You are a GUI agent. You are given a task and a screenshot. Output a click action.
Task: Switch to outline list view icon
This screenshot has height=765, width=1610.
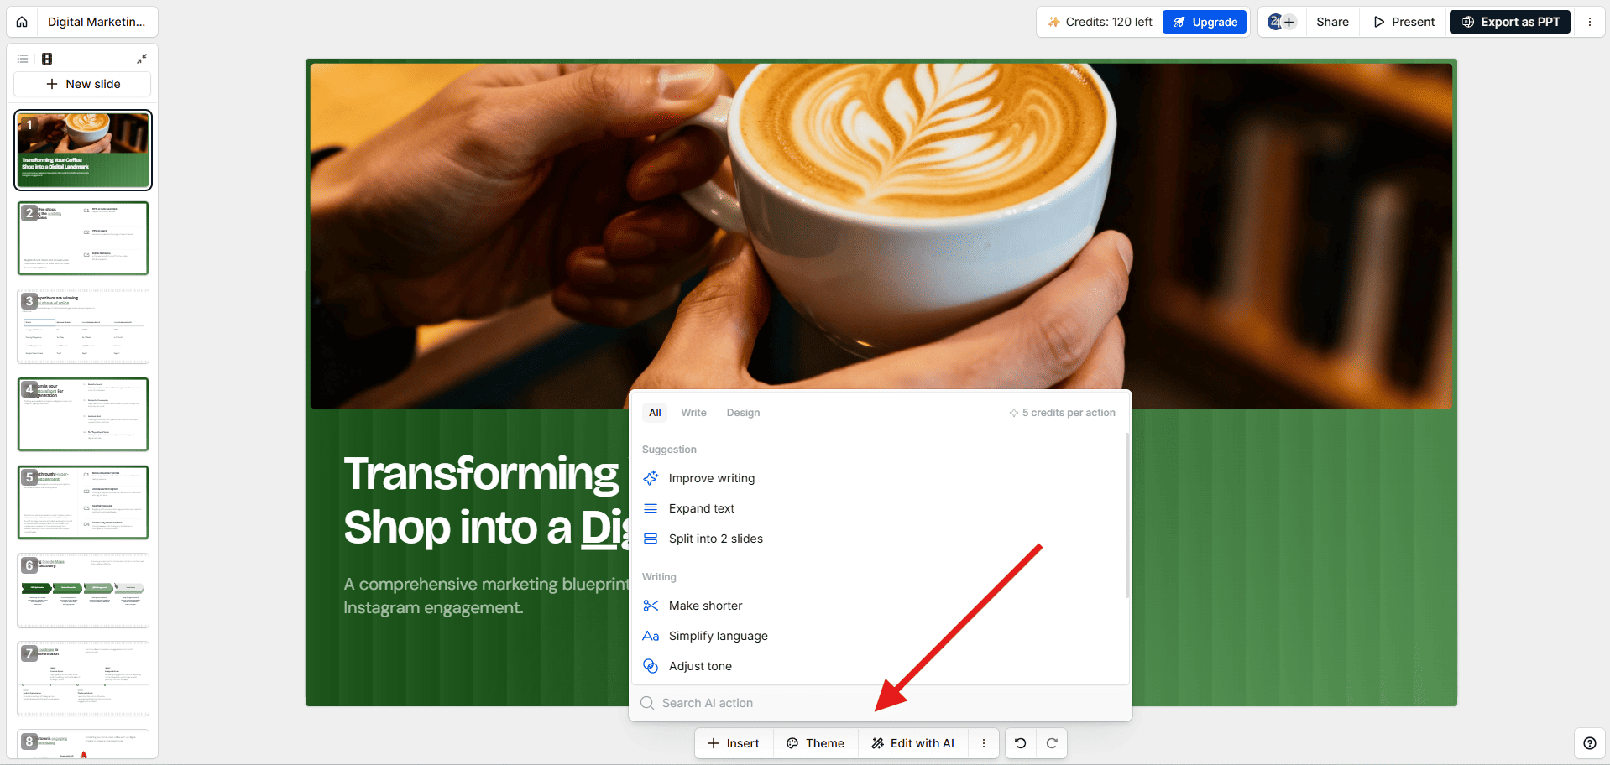point(23,59)
